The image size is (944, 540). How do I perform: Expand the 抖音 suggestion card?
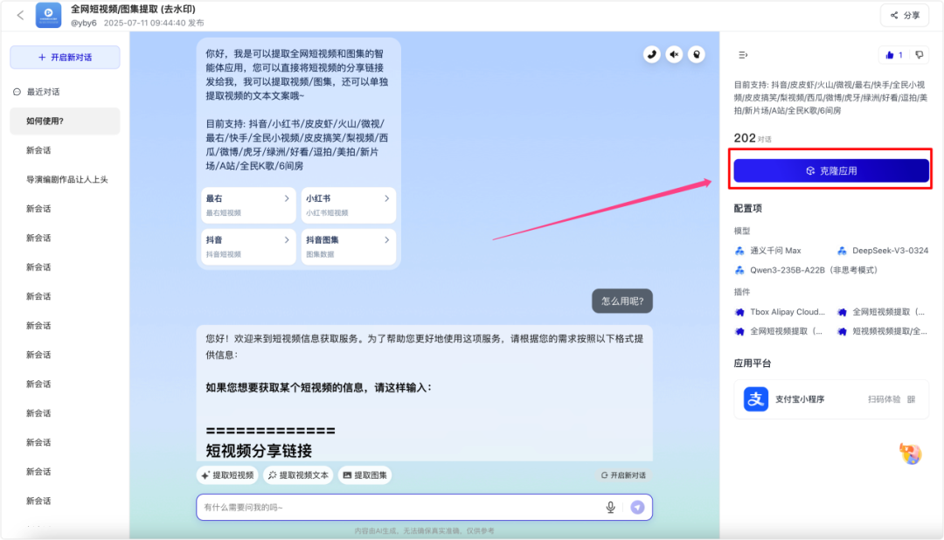[248, 246]
